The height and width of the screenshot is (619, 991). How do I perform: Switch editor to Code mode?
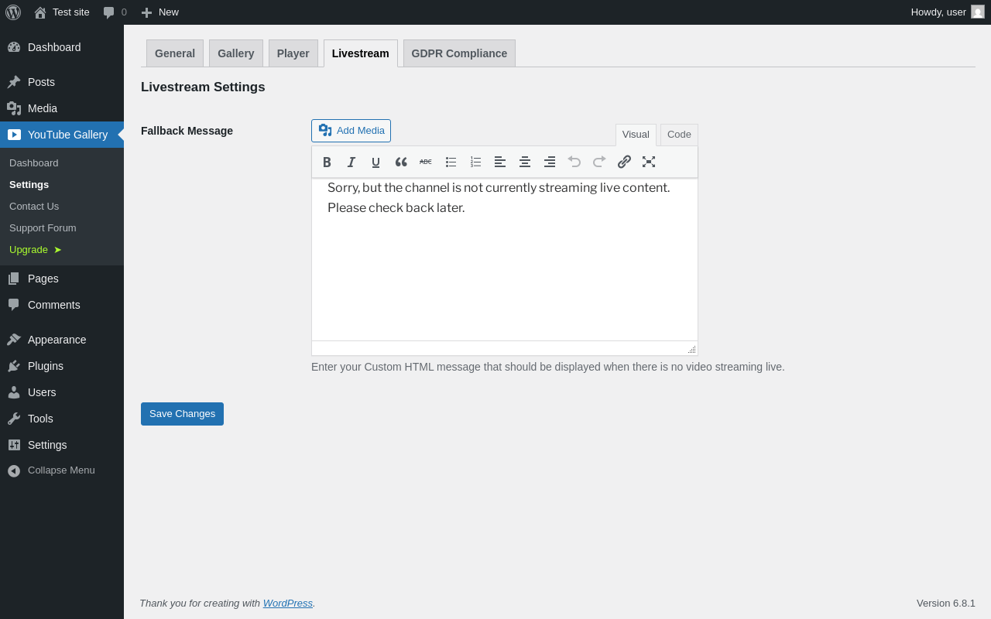click(x=679, y=135)
